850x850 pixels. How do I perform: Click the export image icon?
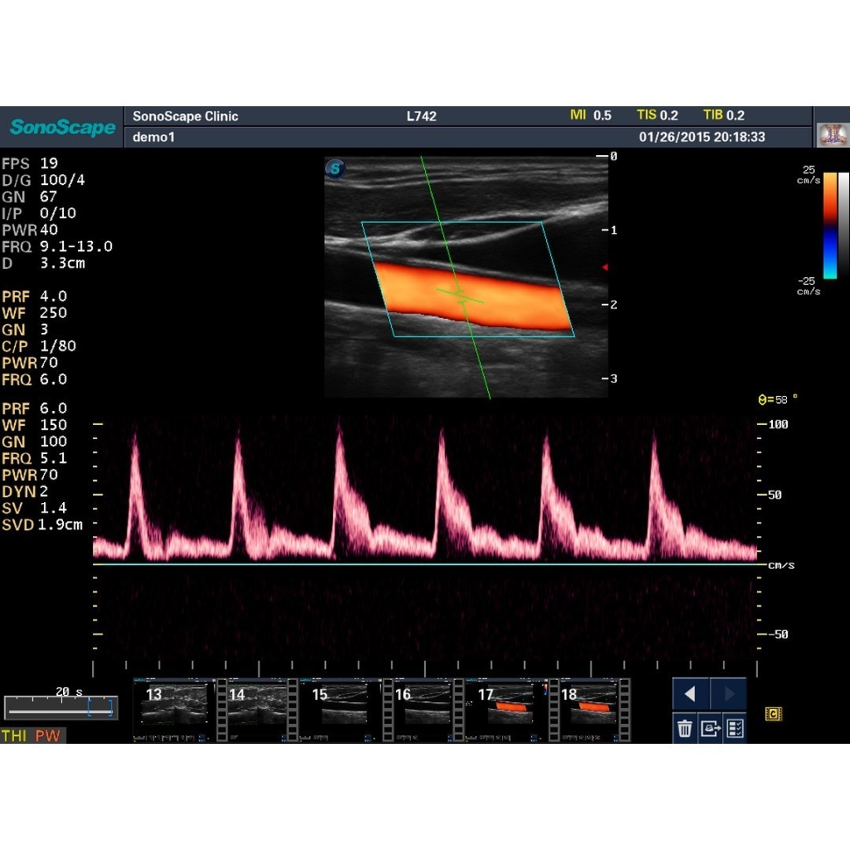pyautogui.click(x=710, y=728)
